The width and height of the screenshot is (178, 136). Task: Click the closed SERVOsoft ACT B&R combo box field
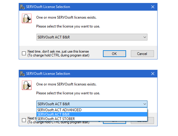[89, 37]
